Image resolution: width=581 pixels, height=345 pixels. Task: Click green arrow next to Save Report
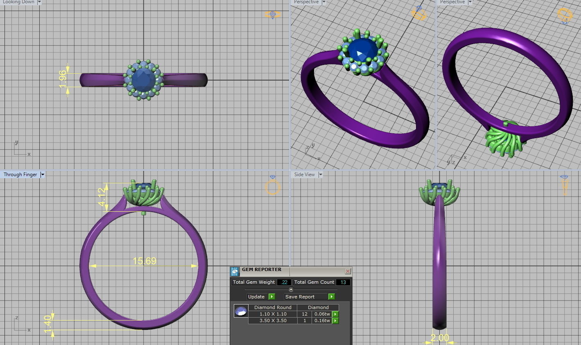[x=332, y=296]
